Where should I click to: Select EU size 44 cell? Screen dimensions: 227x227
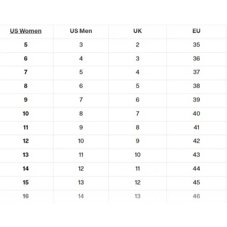(x=196, y=169)
